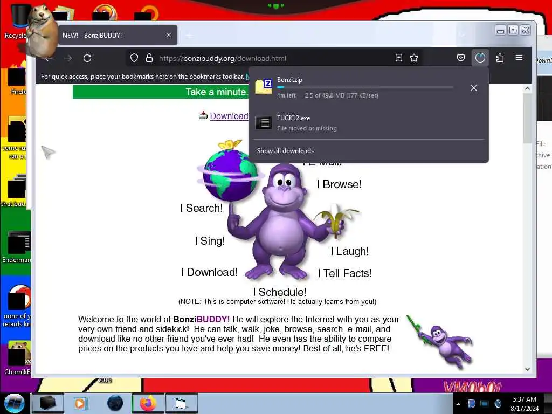Click the Download floppy icon beside link

pyautogui.click(x=203, y=115)
